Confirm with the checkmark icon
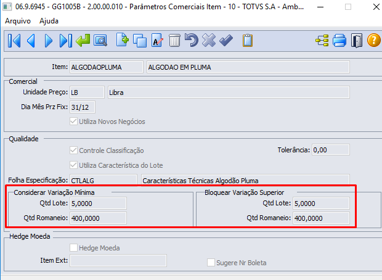This screenshot has width=382, height=280. pyautogui.click(x=226, y=41)
